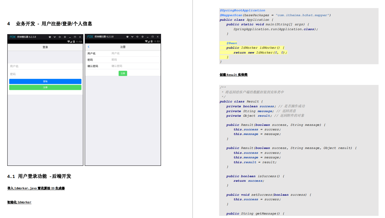Viewport: 385px width, 218px height.
Task: Click heading "4 业务开发 - 用户注册/登录/个人信息"
Action: [50, 24]
